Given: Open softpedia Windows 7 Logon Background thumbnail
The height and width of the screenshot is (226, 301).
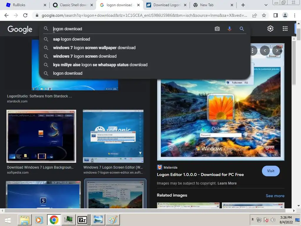Looking at the screenshot, I should [x=41, y=136].
